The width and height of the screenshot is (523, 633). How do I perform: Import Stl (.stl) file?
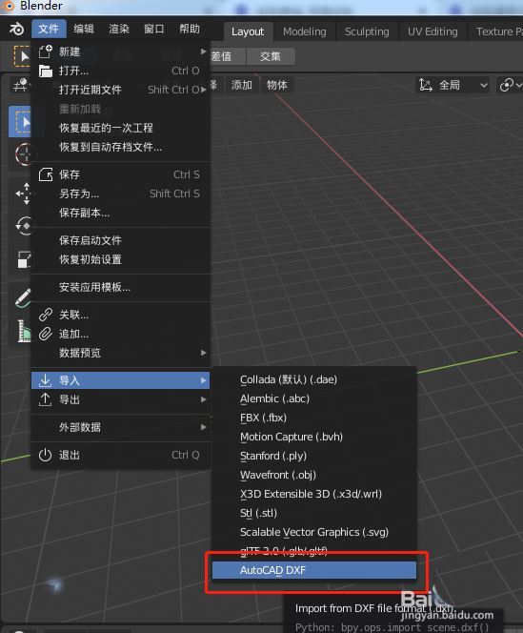tap(314, 513)
